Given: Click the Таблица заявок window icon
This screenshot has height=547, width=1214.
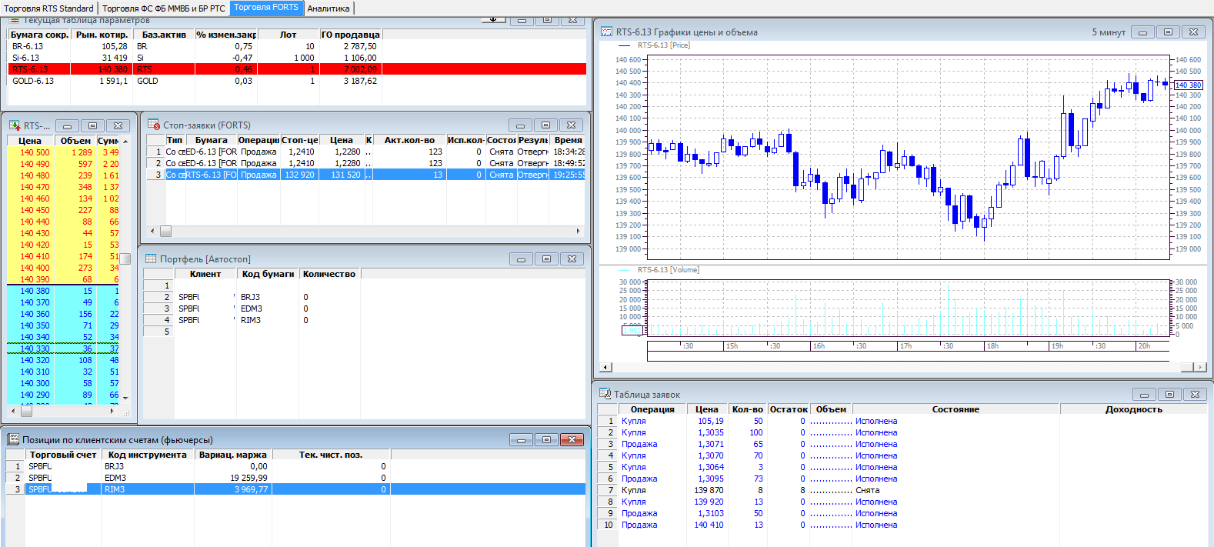Looking at the screenshot, I should point(605,394).
